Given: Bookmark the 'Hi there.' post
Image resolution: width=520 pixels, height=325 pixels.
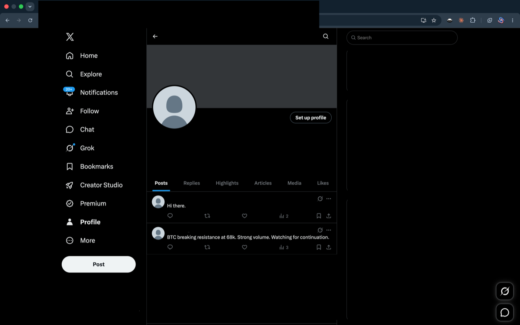Looking at the screenshot, I should pos(319,216).
